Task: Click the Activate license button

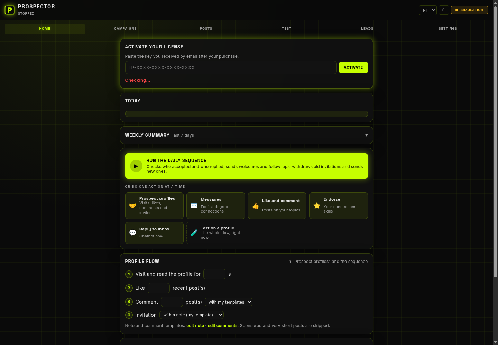Action: click(x=353, y=68)
